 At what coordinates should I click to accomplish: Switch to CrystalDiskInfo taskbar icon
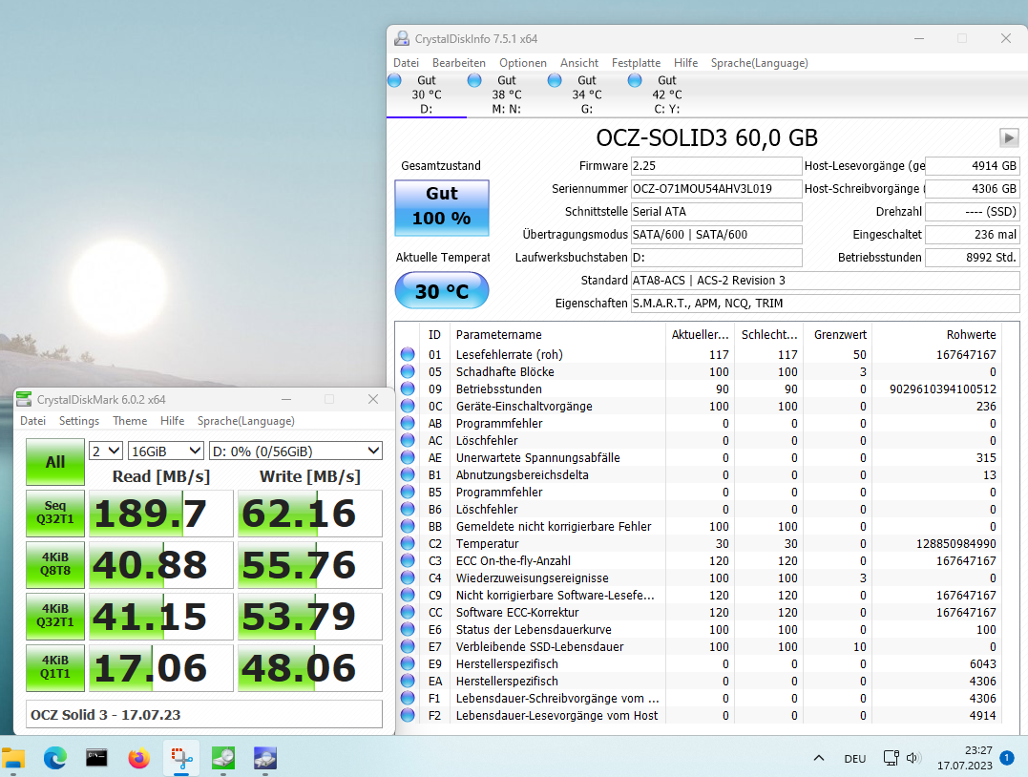tap(265, 759)
